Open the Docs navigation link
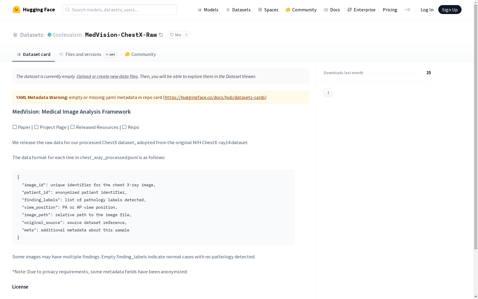Screen dimensions: 478x299 (332, 10)
